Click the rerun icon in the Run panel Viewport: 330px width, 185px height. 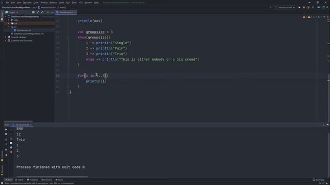tap(6, 129)
